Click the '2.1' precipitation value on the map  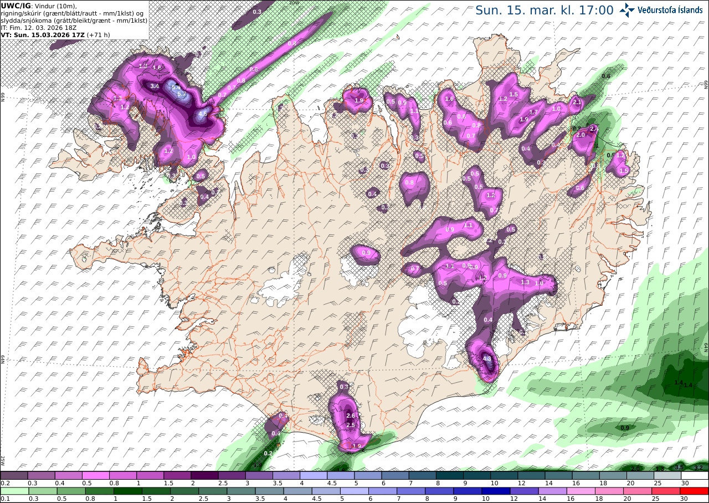click(577, 102)
